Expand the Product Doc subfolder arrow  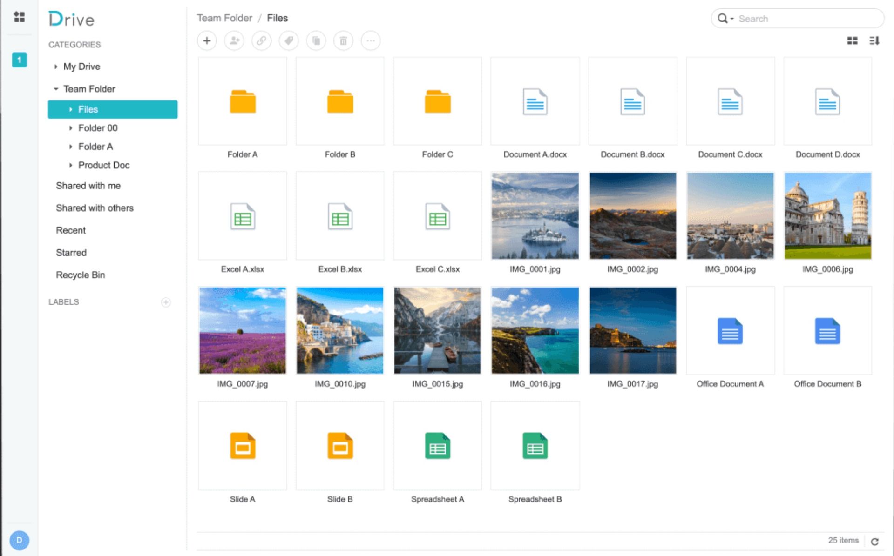tap(71, 166)
